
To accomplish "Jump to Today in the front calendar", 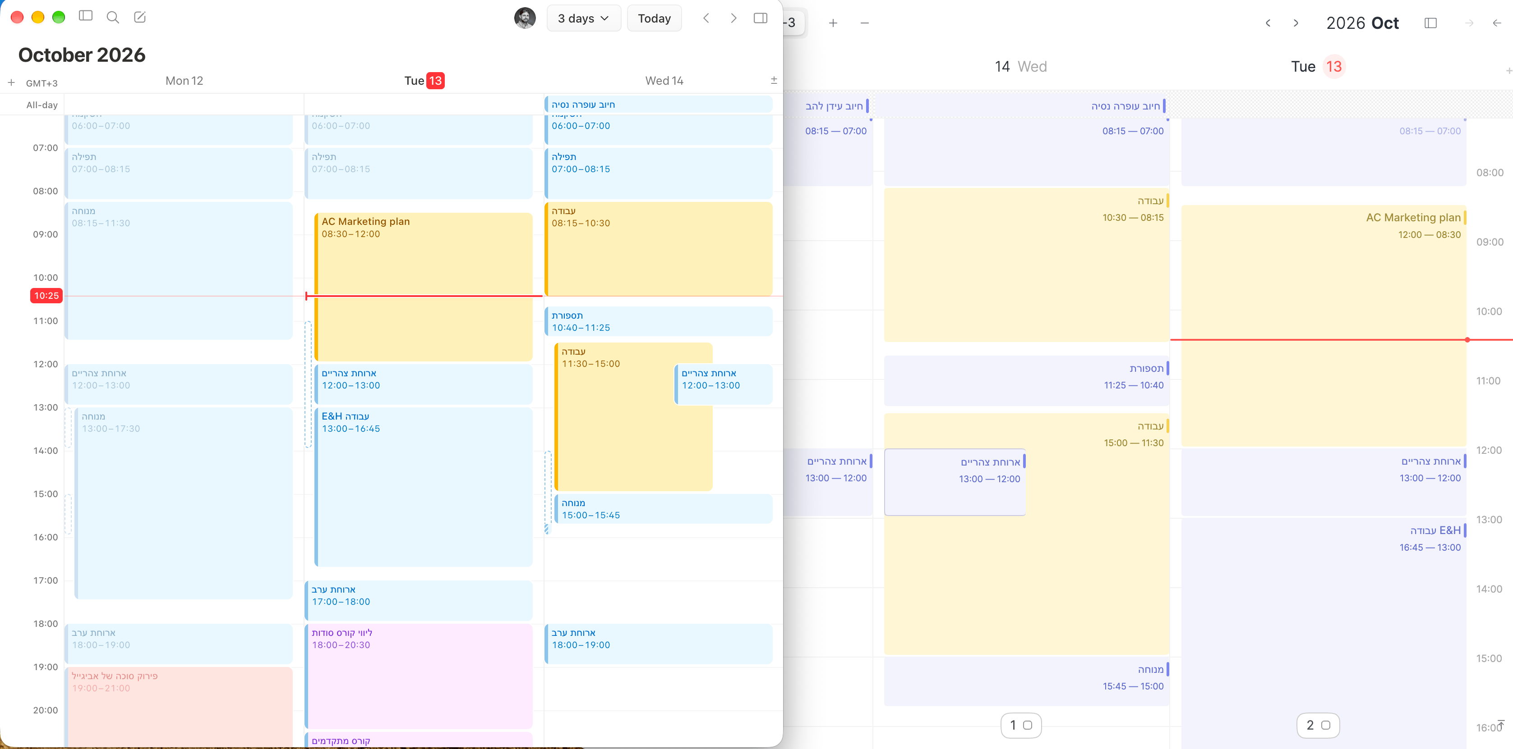I will click(654, 18).
